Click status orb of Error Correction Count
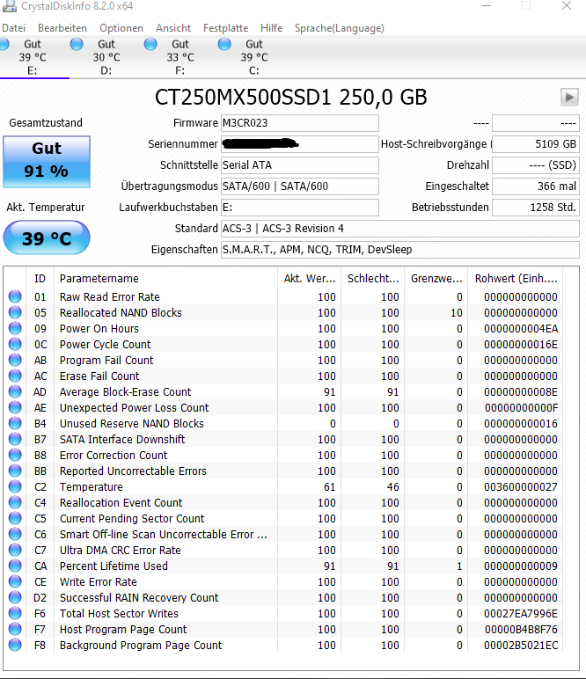This screenshot has width=586, height=679. 15,455
